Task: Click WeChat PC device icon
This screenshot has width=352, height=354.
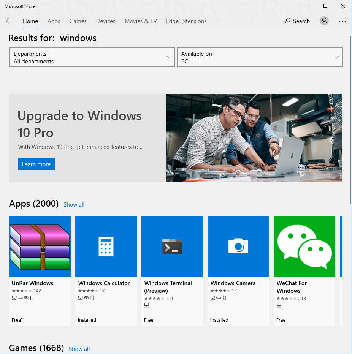Action: (279, 305)
